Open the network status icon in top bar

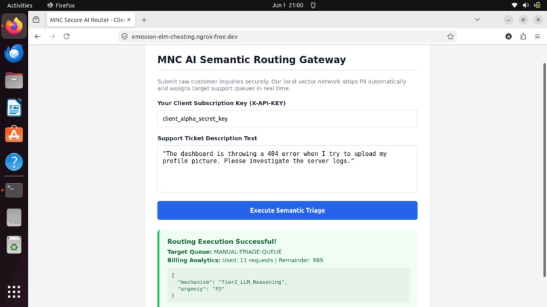point(514,5)
